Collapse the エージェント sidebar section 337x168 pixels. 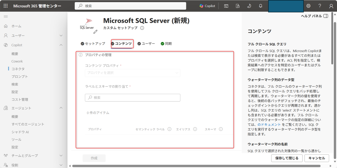(x=61, y=108)
